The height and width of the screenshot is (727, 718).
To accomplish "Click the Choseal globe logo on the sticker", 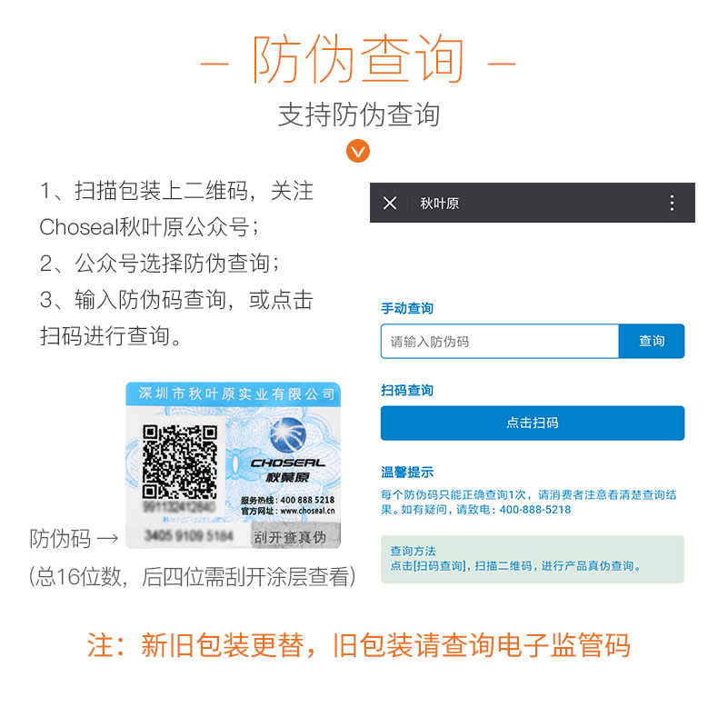I will (288, 435).
